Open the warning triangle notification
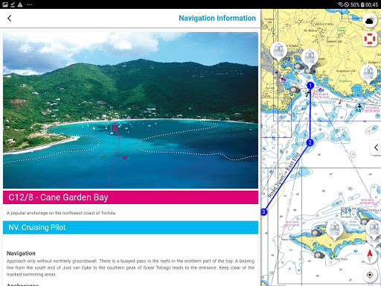Viewport: 381px width, 286px height. [x=20, y=4]
